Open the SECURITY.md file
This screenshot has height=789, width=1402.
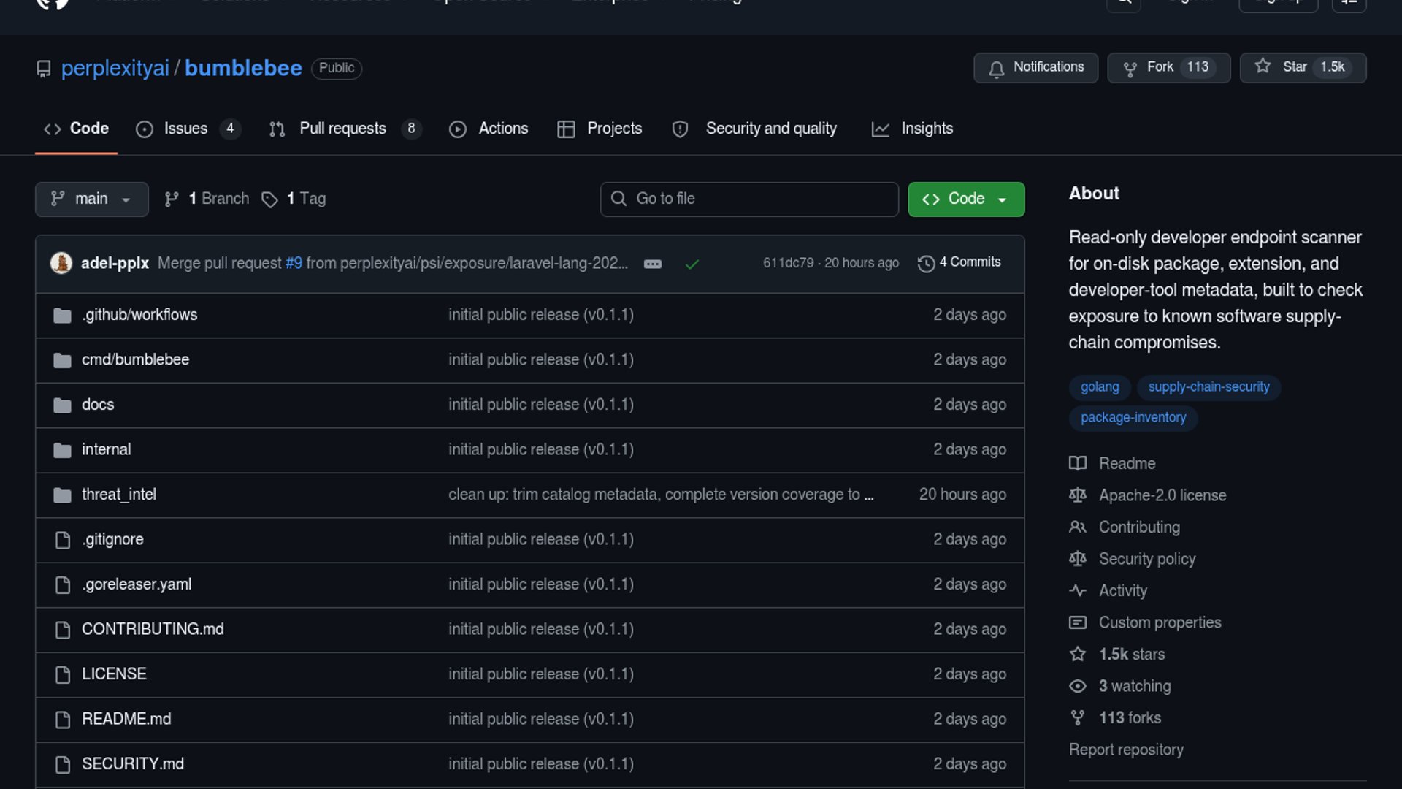[133, 764]
